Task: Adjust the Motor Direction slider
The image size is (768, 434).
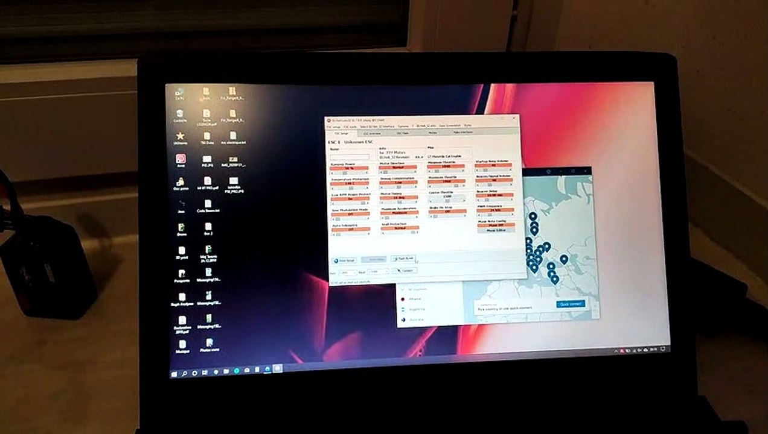Action: 398,172
